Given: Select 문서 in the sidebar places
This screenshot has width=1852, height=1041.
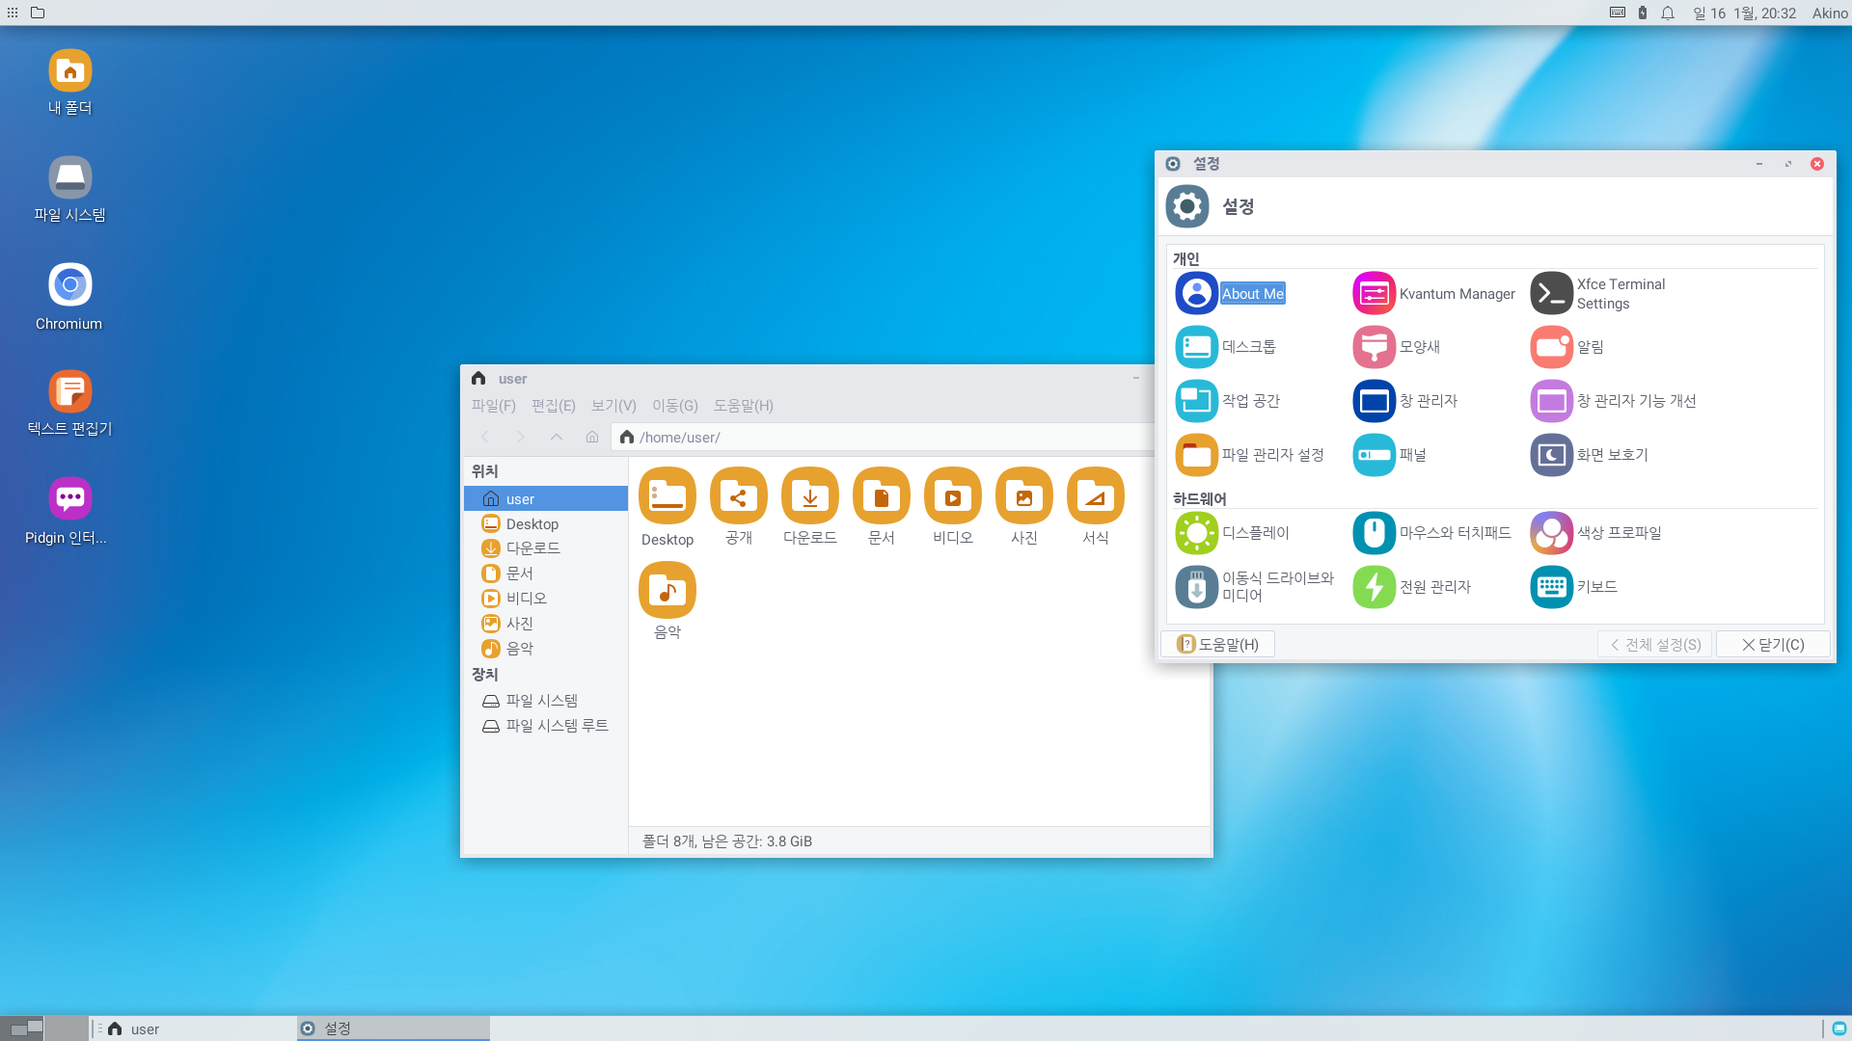Looking at the screenshot, I should click(x=519, y=574).
